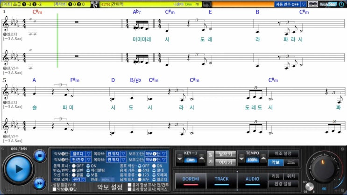The width and height of the screenshot is (347, 195).
Task: Click the MelodyStar logo
Action: click(328, 4)
